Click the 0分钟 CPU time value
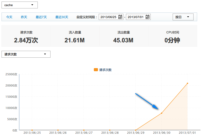 tap(172, 40)
